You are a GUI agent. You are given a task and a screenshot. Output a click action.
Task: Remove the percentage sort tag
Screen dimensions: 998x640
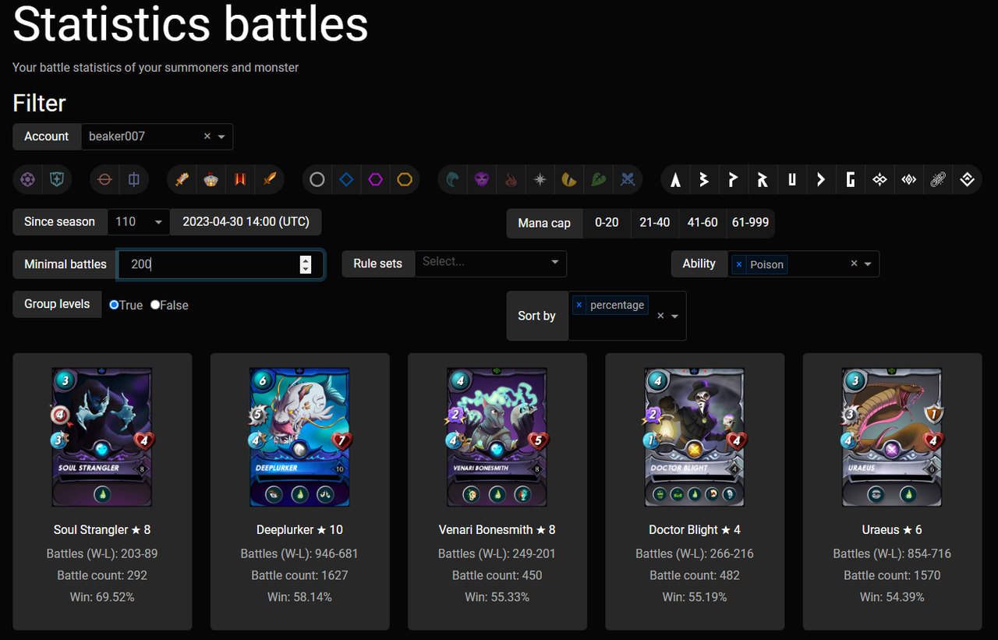pos(579,306)
